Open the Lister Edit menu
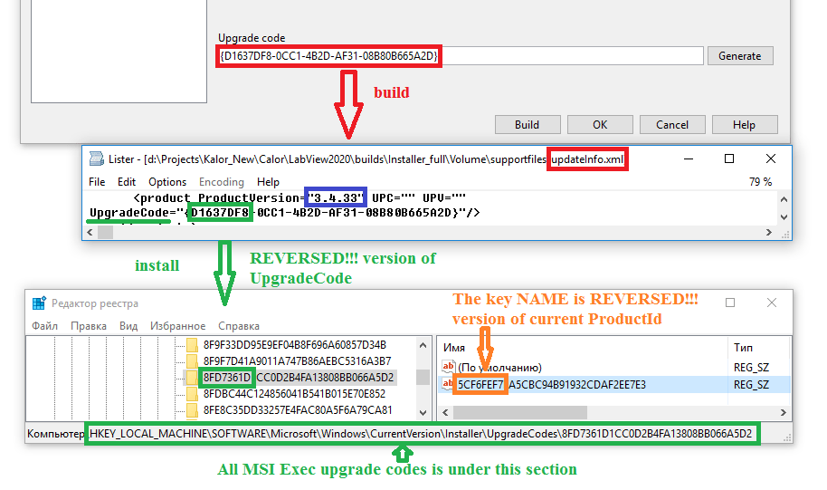The width and height of the screenshot is (827, 490). pos(127,182)
